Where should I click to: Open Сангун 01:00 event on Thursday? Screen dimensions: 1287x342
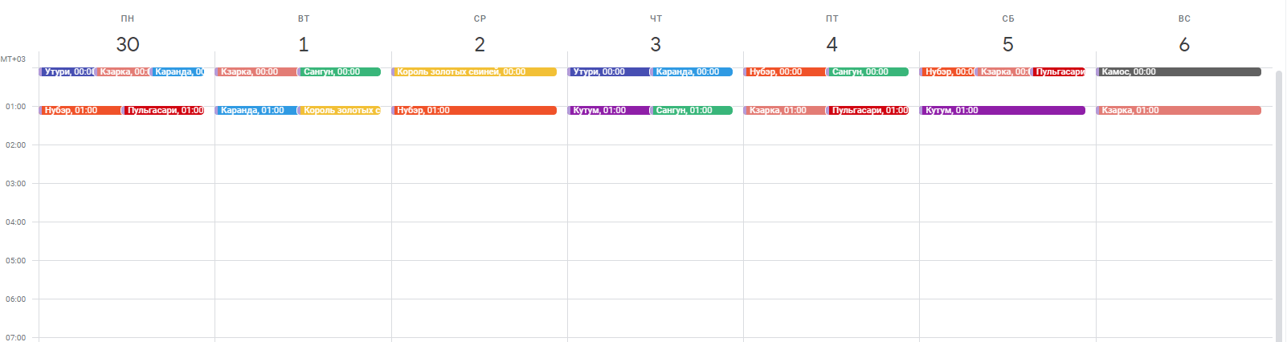pos(691,111)
